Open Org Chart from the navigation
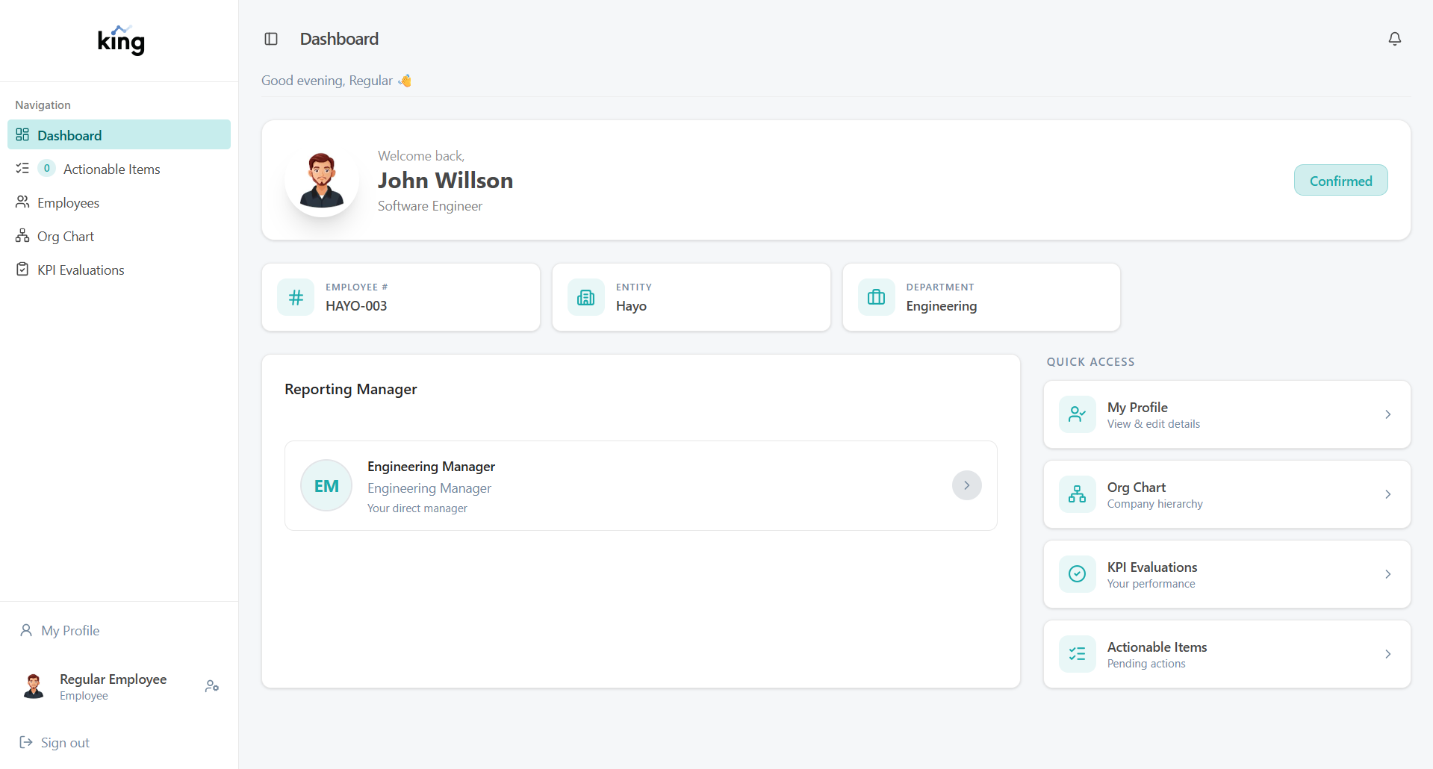This screenshot has height=769, width=1433. [x=119, y=236]
